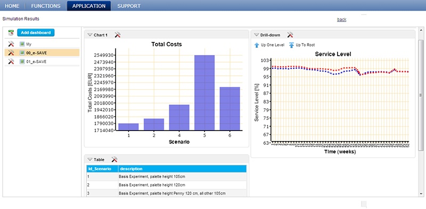Screen dimensions: 426x209
Task: Click the Drill-down panel tools icon
Action: [x=290, y=35]
